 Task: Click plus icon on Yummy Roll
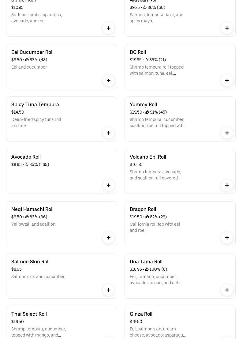point(227,133)
